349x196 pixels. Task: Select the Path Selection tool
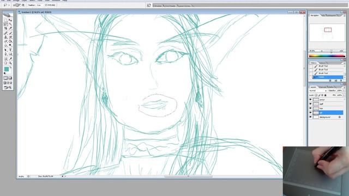click(6, 50)
